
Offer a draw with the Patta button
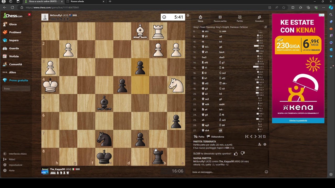click(199, 137)
